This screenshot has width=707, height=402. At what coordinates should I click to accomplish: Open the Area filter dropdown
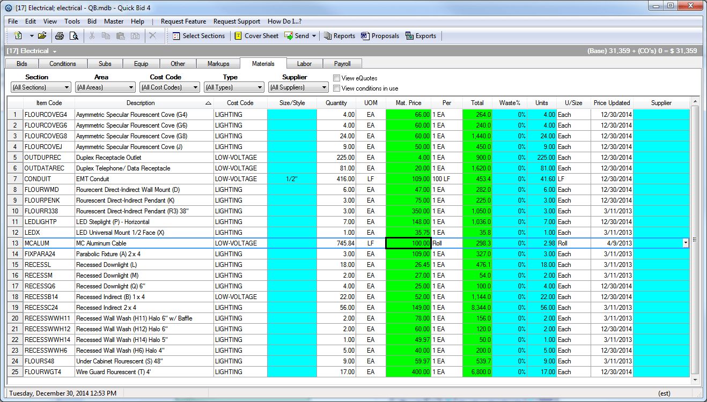tap(106, 87)
